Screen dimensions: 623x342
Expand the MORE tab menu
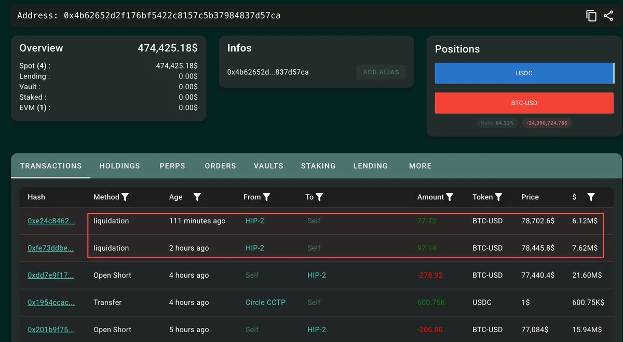pyautogui.click(x=421, y=166)
